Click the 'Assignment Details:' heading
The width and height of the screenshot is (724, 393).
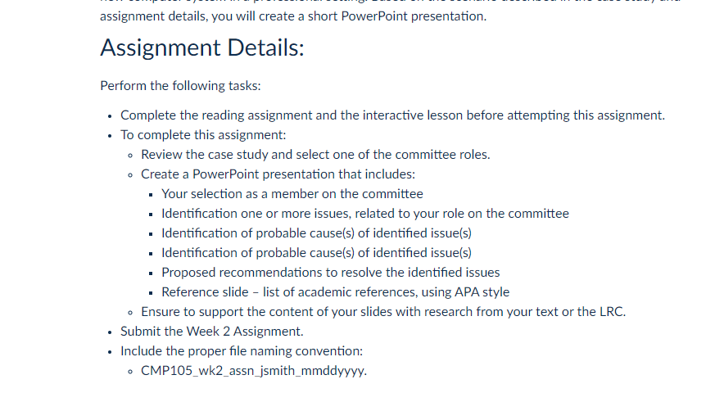point(202,47)
